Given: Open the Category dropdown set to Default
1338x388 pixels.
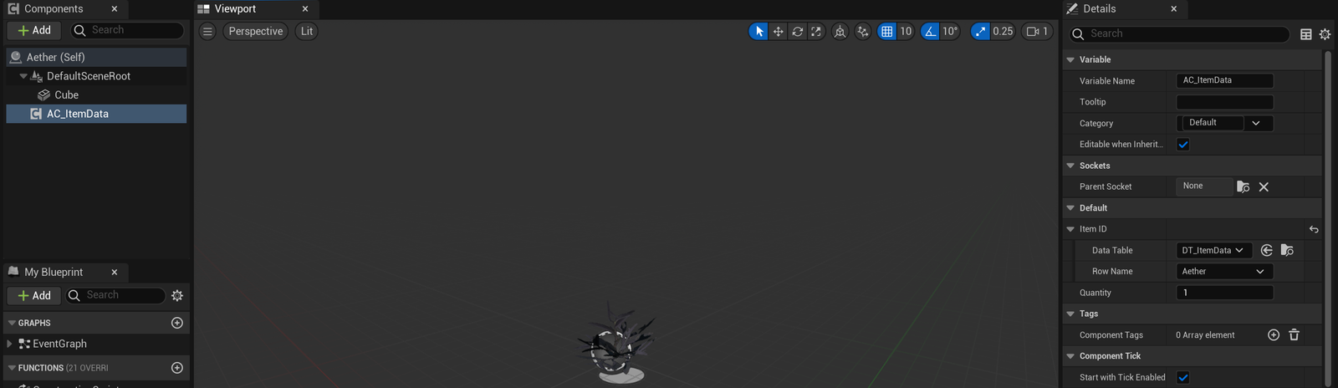Looking at the screenshot, I should click(1224, 123).
